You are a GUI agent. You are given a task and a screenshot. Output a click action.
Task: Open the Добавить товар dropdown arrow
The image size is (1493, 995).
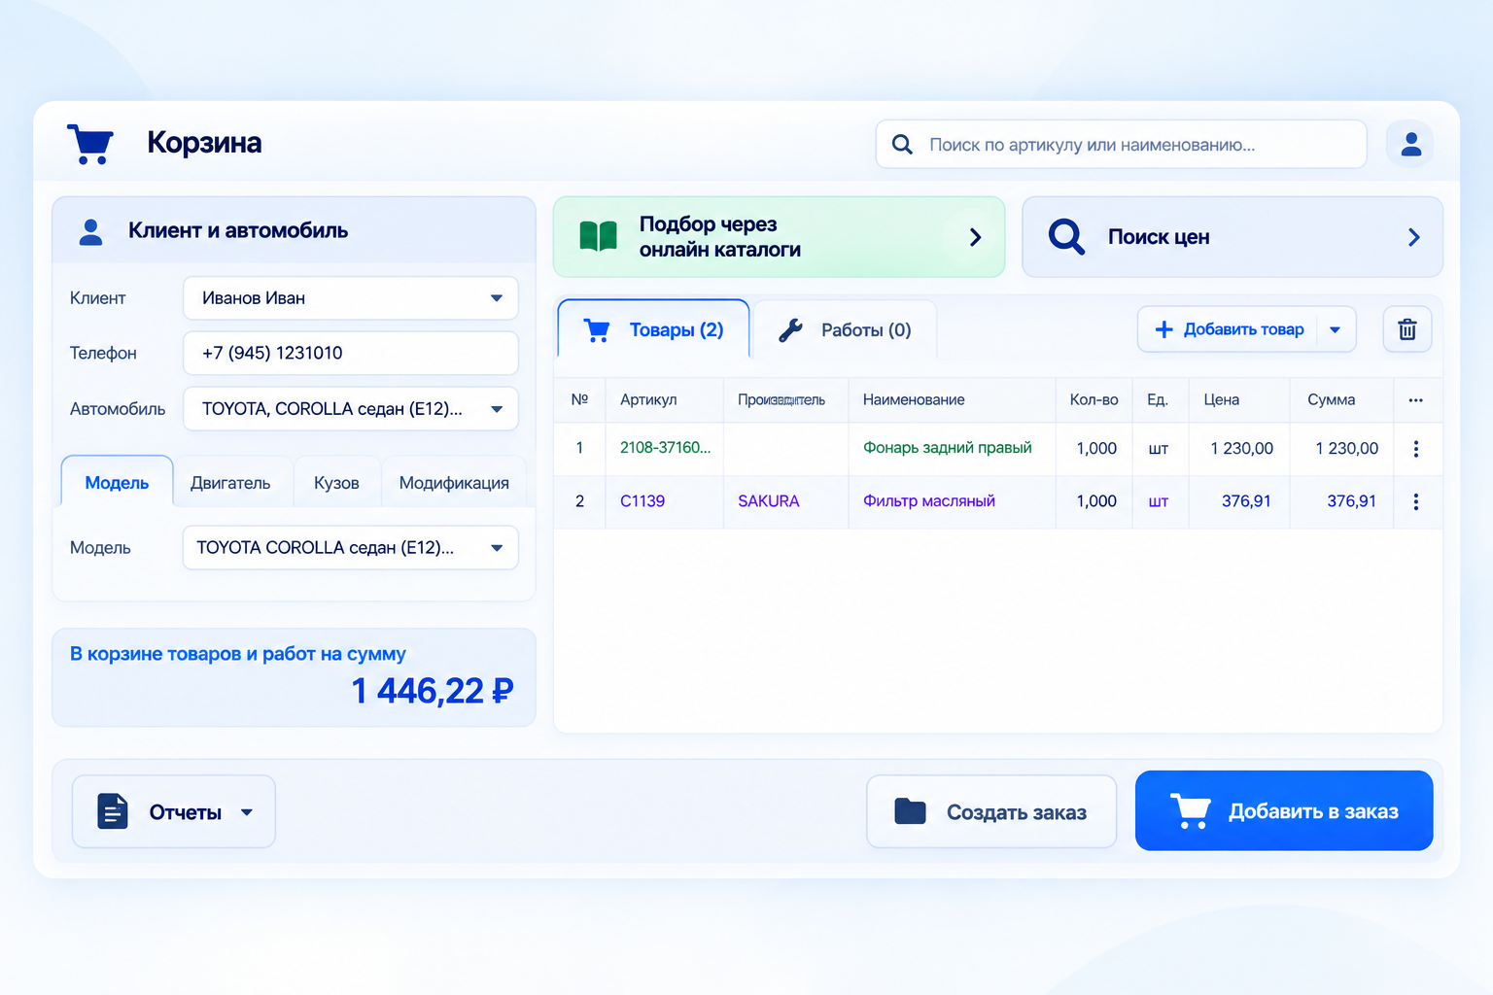[x=1336, y=329]
